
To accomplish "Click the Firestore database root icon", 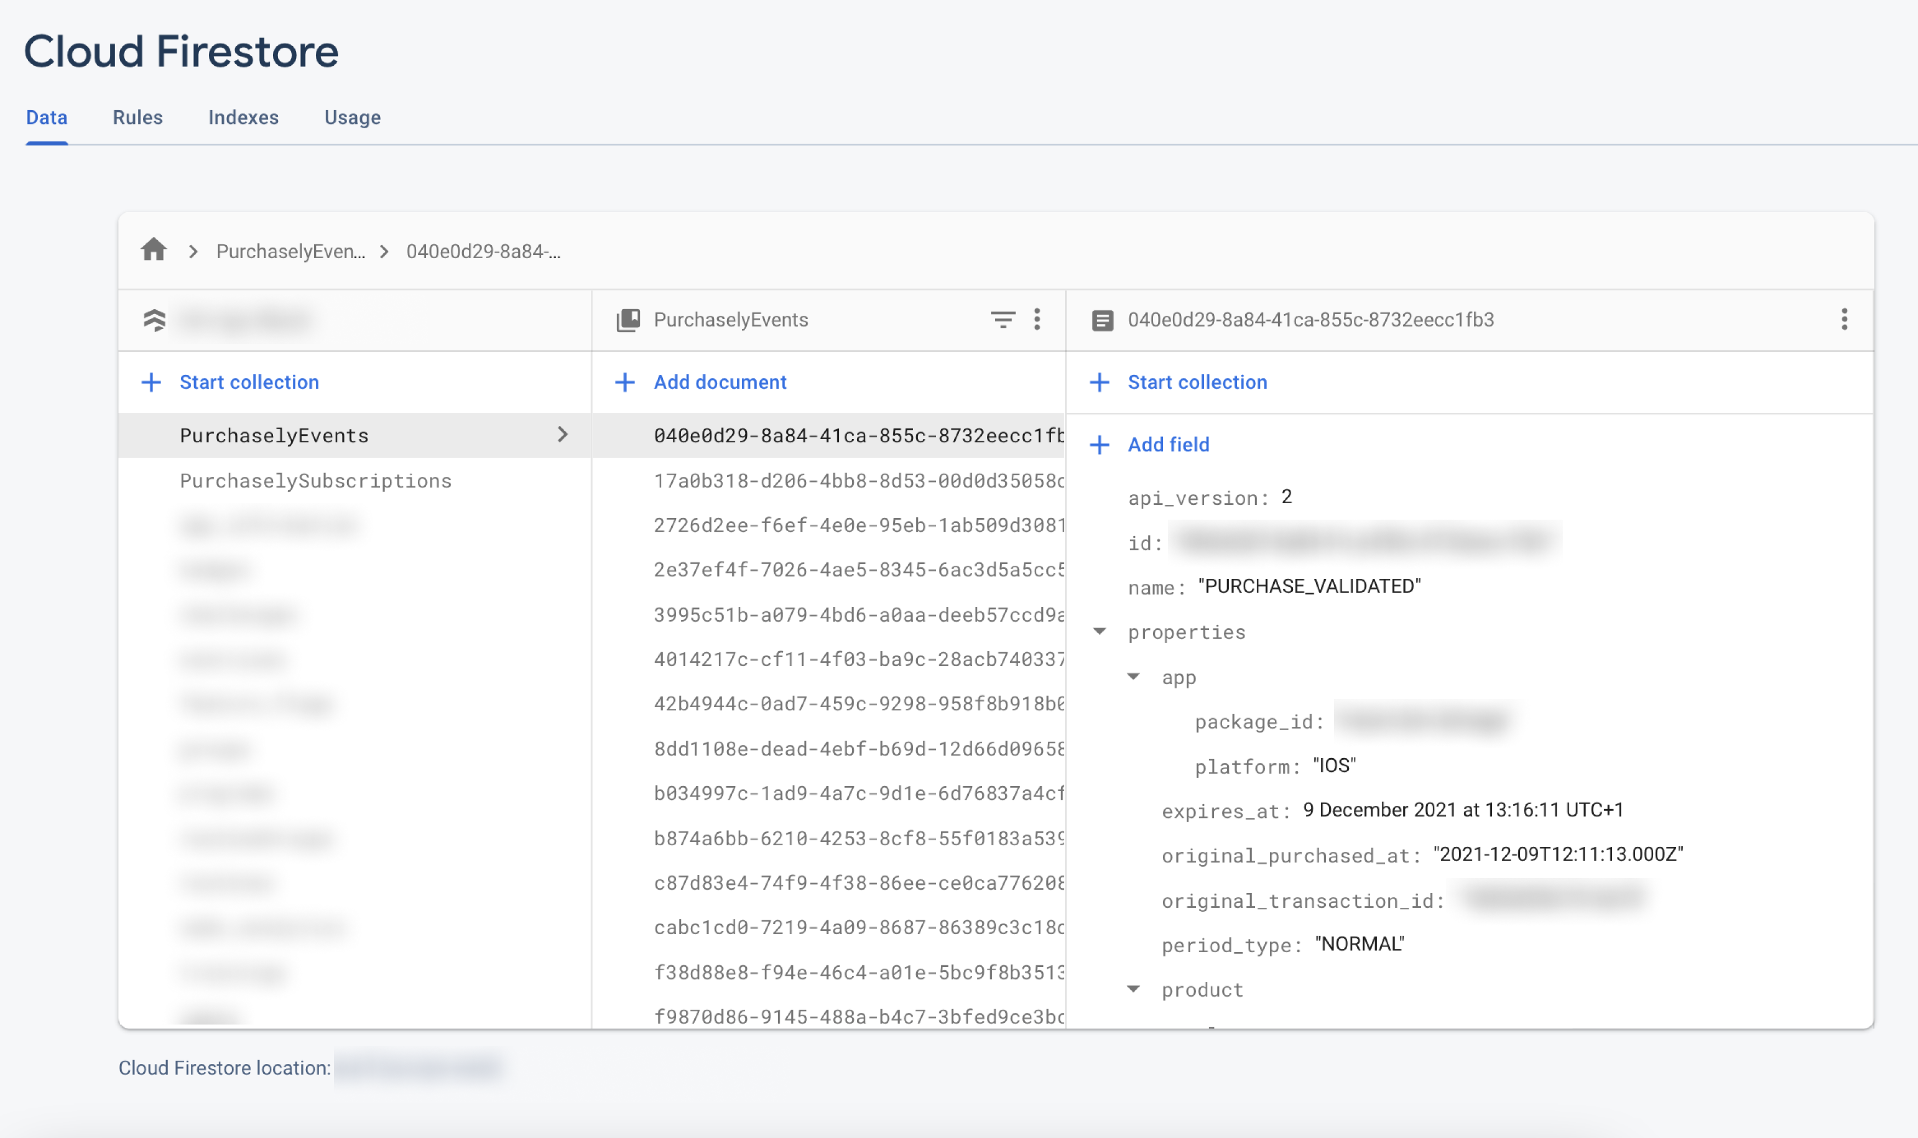I will coord(154,320).
